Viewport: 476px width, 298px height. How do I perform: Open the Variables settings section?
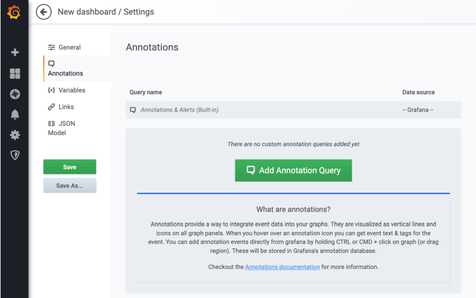click(x=66, y=90)
